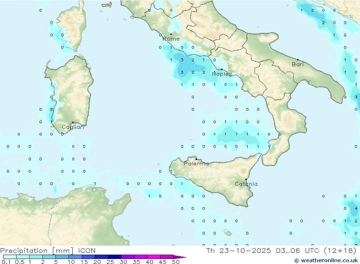Click the Naples city label
This screenshot has width=360, height=264.
point(222,74)
